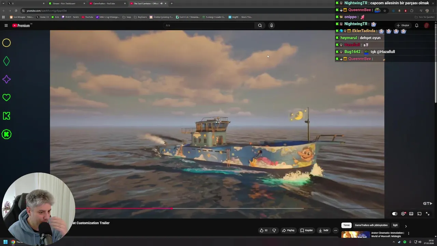The image size is (437, 246).
Task: Start voice search with the microphone icon
Action: (x=271, y=25)
